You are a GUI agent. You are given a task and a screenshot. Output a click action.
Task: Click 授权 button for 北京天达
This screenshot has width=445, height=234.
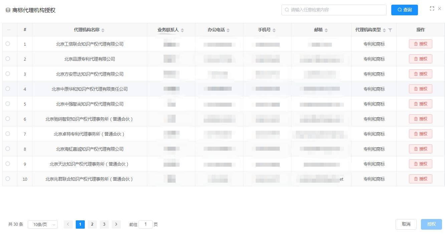421,164
